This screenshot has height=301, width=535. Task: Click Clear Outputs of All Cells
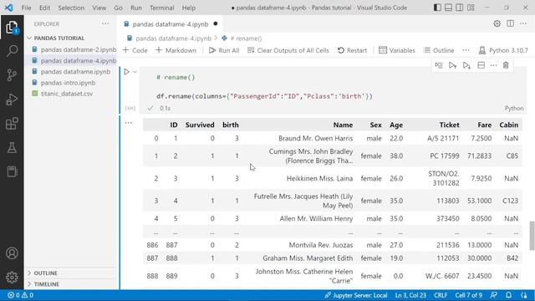288,50
